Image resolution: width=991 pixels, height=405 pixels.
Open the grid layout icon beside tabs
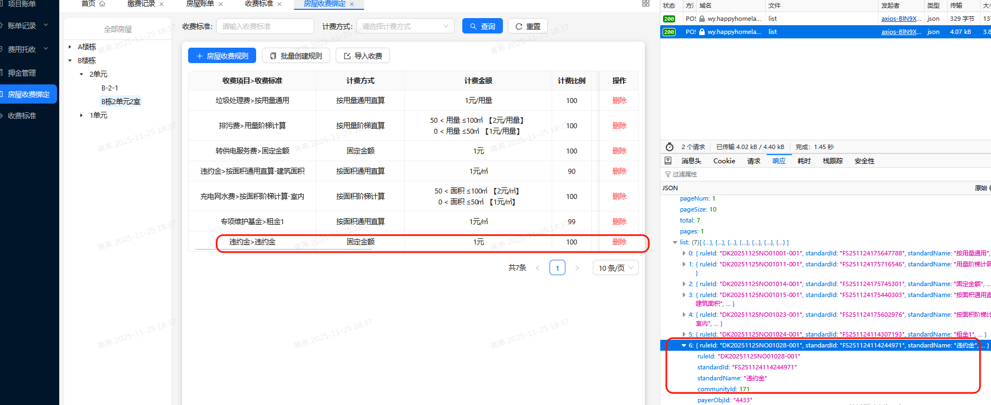645,3
